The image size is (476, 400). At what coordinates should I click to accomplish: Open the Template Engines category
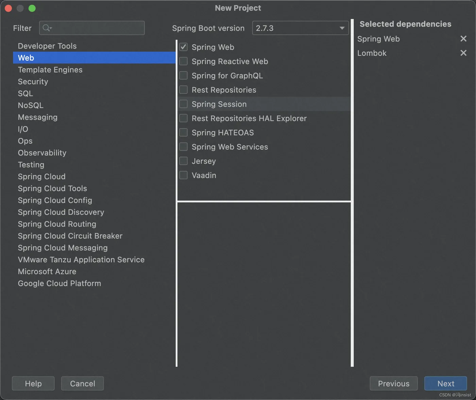click(x=94, y=70)
